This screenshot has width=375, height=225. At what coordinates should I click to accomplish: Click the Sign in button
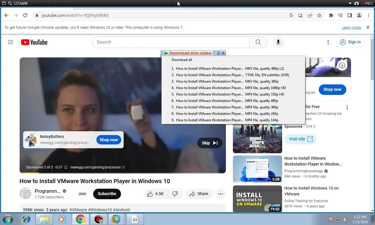click(351, 42)
